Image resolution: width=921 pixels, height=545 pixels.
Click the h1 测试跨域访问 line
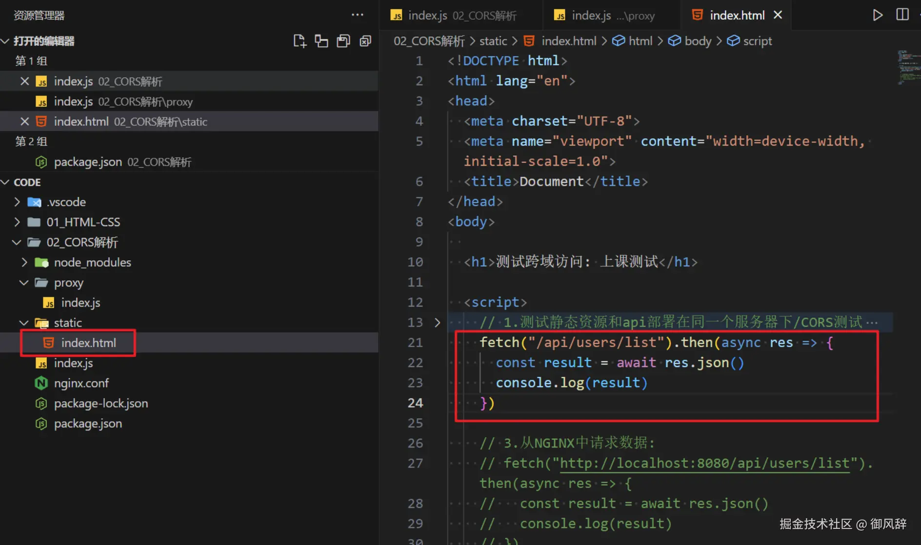click(x=581, y=262)
